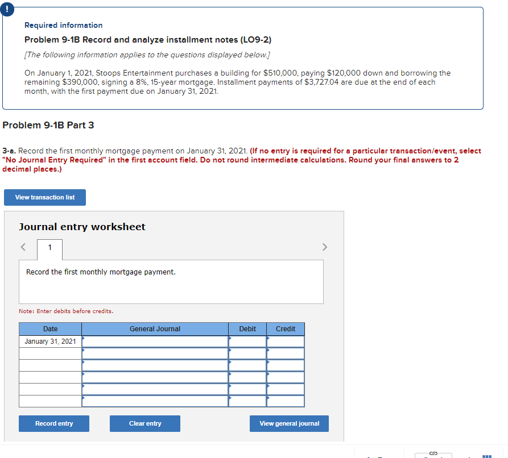508x458 pixels.
Task: Go to next journal entry arrow
Action: (x=325, y=247)
